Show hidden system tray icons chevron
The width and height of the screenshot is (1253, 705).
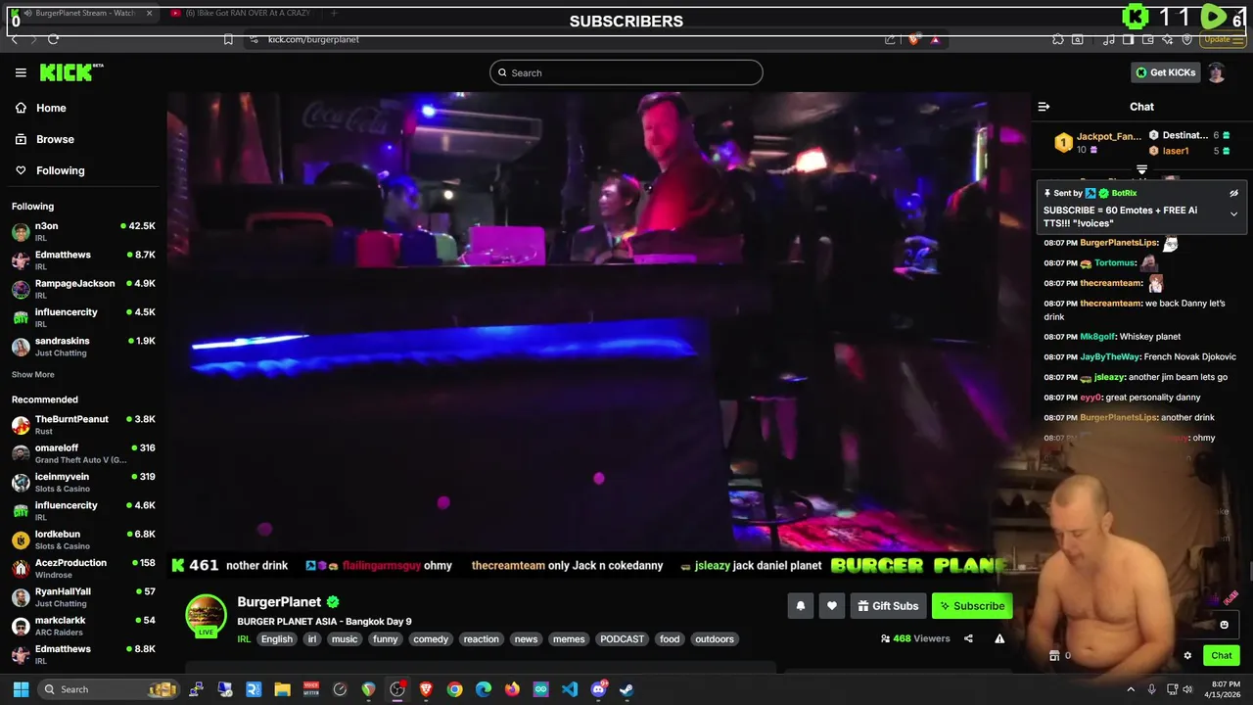pyautogui.click(x=1131, y=689)
